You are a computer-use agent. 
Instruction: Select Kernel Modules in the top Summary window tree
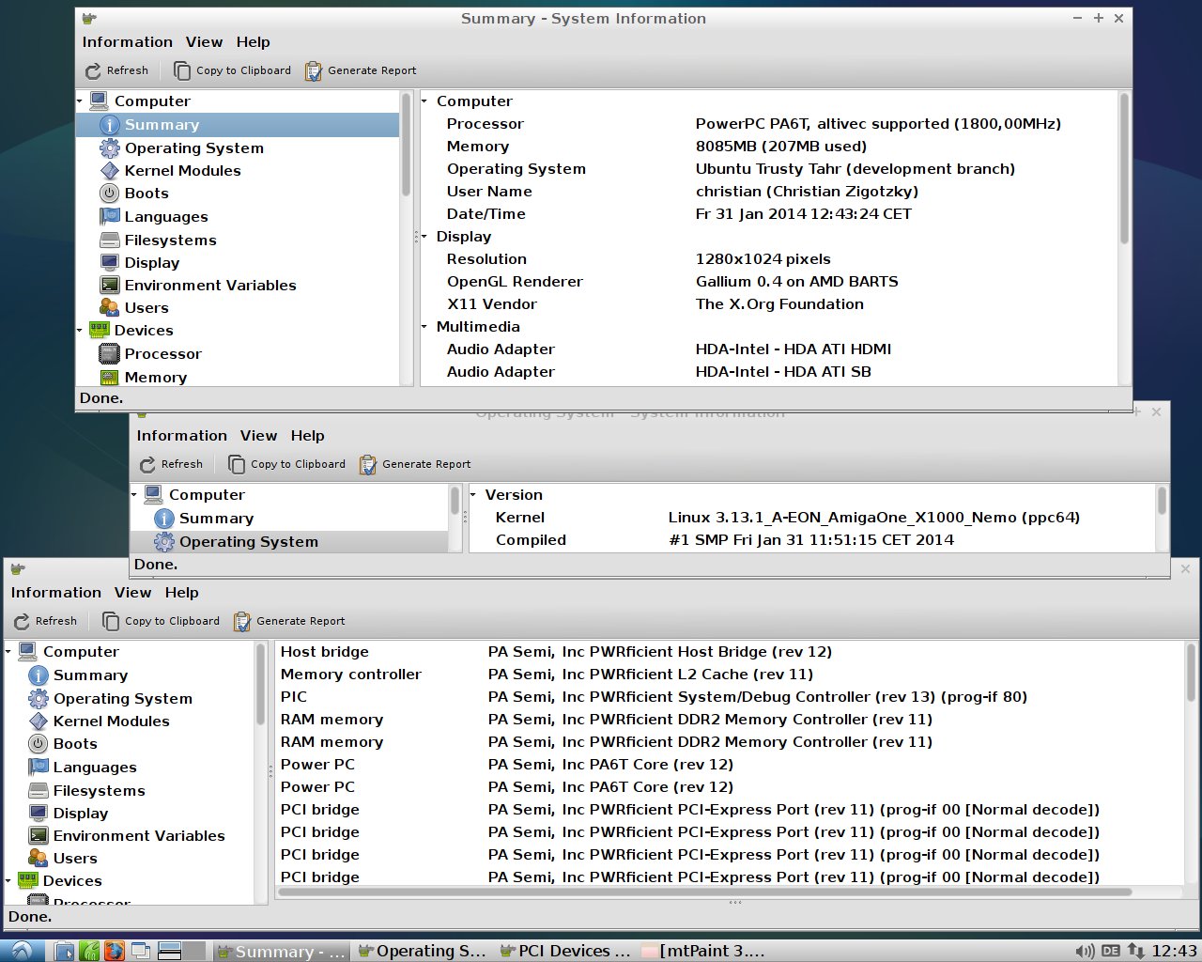[x=182, y=171]
